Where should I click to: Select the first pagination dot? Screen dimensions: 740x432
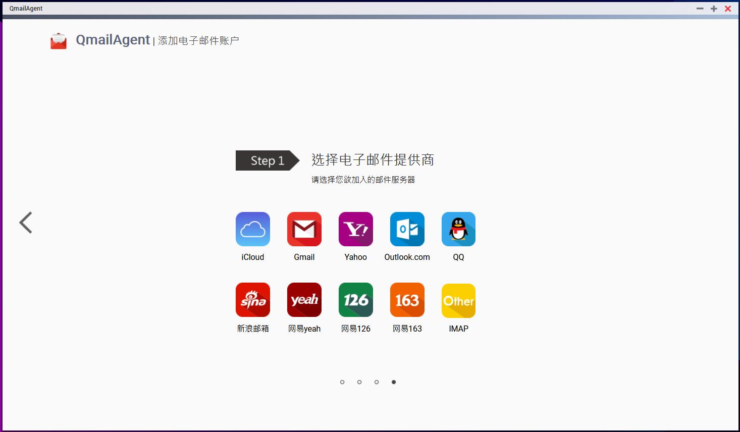(342, 382)
